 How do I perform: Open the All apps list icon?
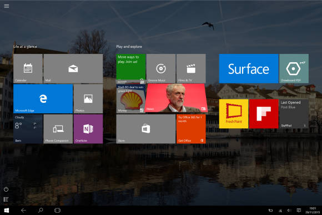pyautogui.click(x=6, y=199)
